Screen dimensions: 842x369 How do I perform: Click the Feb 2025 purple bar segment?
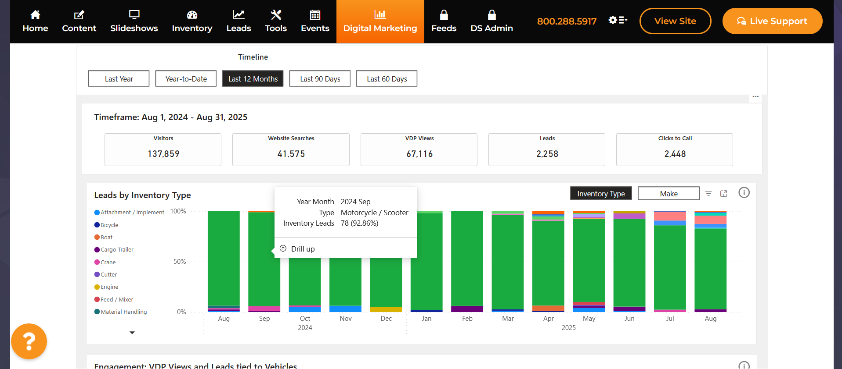tap(467, 309)
